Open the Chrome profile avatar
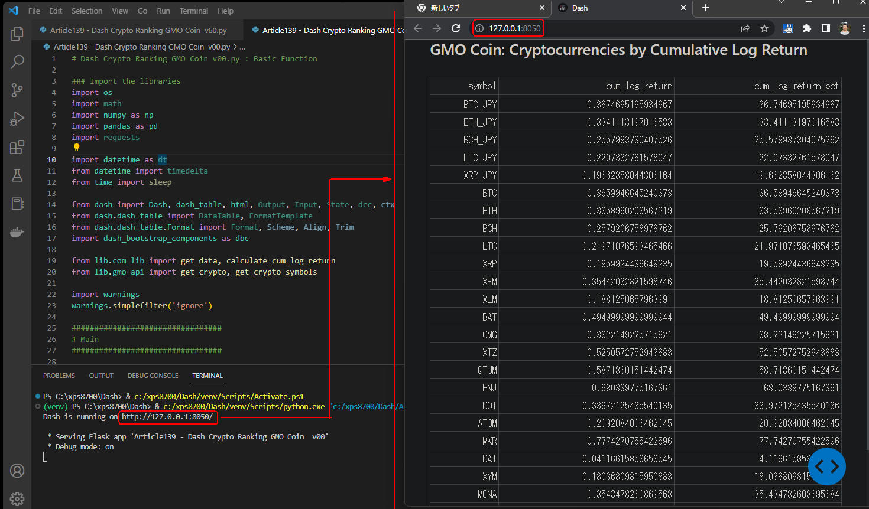Image resolution: width=869 pixels, height=509 pixels. [x=845, y=28]
